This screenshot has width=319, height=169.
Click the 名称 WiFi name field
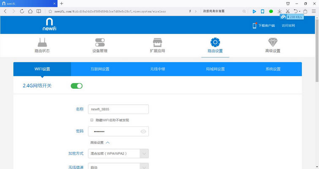(118, 109)
